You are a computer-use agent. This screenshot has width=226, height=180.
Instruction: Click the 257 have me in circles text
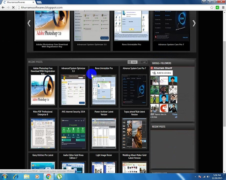(158, 116)
